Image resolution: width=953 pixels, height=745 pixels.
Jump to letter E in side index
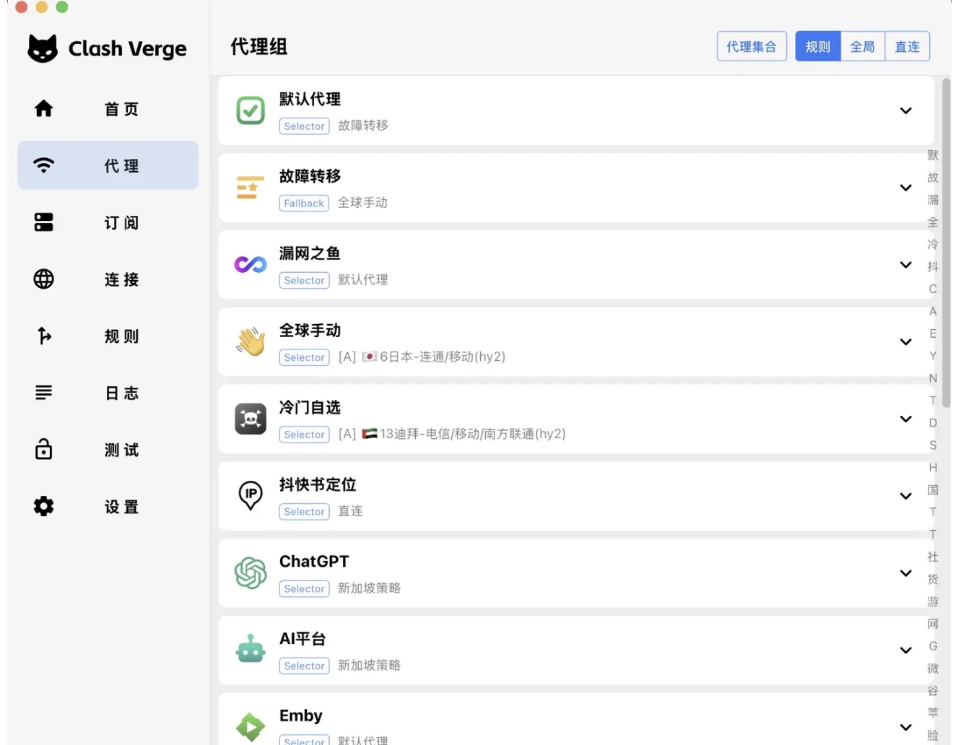[933, 334]
